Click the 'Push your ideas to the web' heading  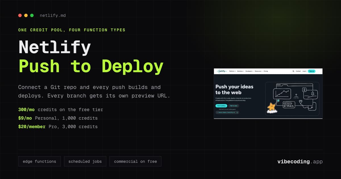(234, 89)
